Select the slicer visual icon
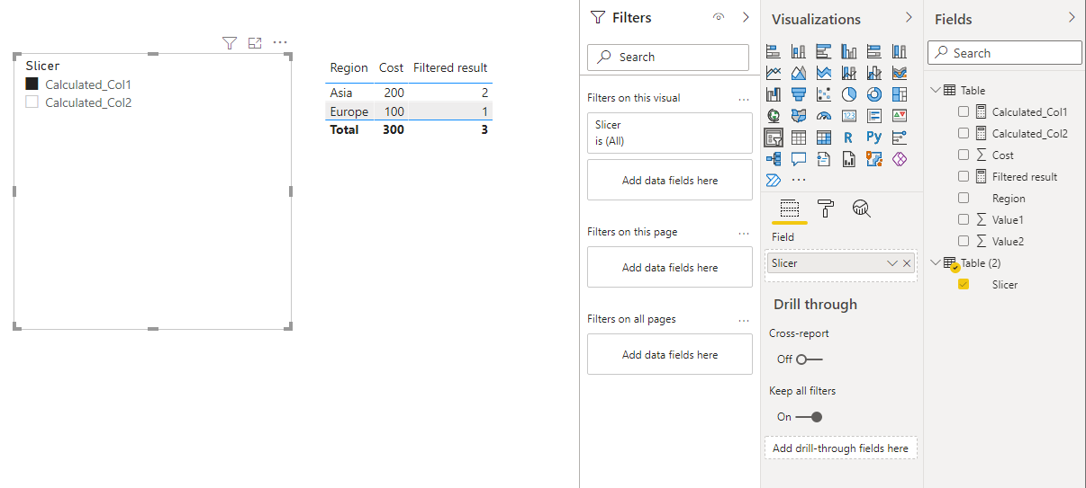Screen dimensions: 1086x488 774,138
